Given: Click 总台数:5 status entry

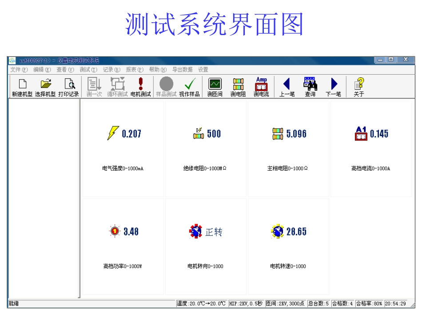Looking at the screenshot, I should coord(318,304).
